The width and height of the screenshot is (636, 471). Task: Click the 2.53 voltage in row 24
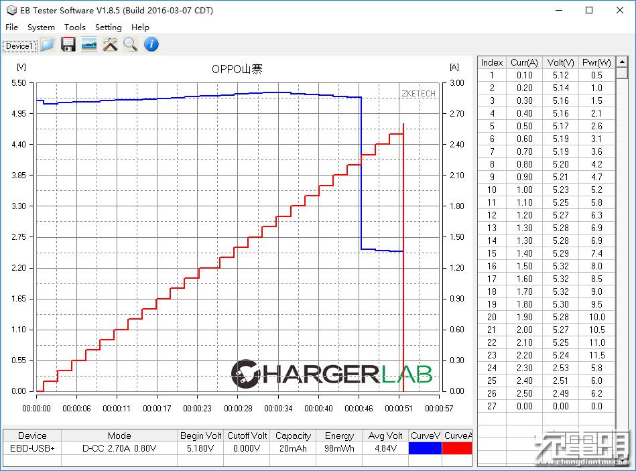point(560,368)
